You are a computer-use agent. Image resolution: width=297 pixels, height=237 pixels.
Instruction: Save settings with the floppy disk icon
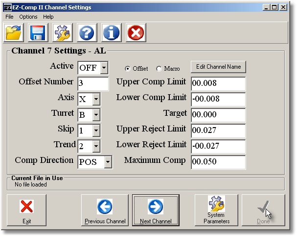pos(38,32)
